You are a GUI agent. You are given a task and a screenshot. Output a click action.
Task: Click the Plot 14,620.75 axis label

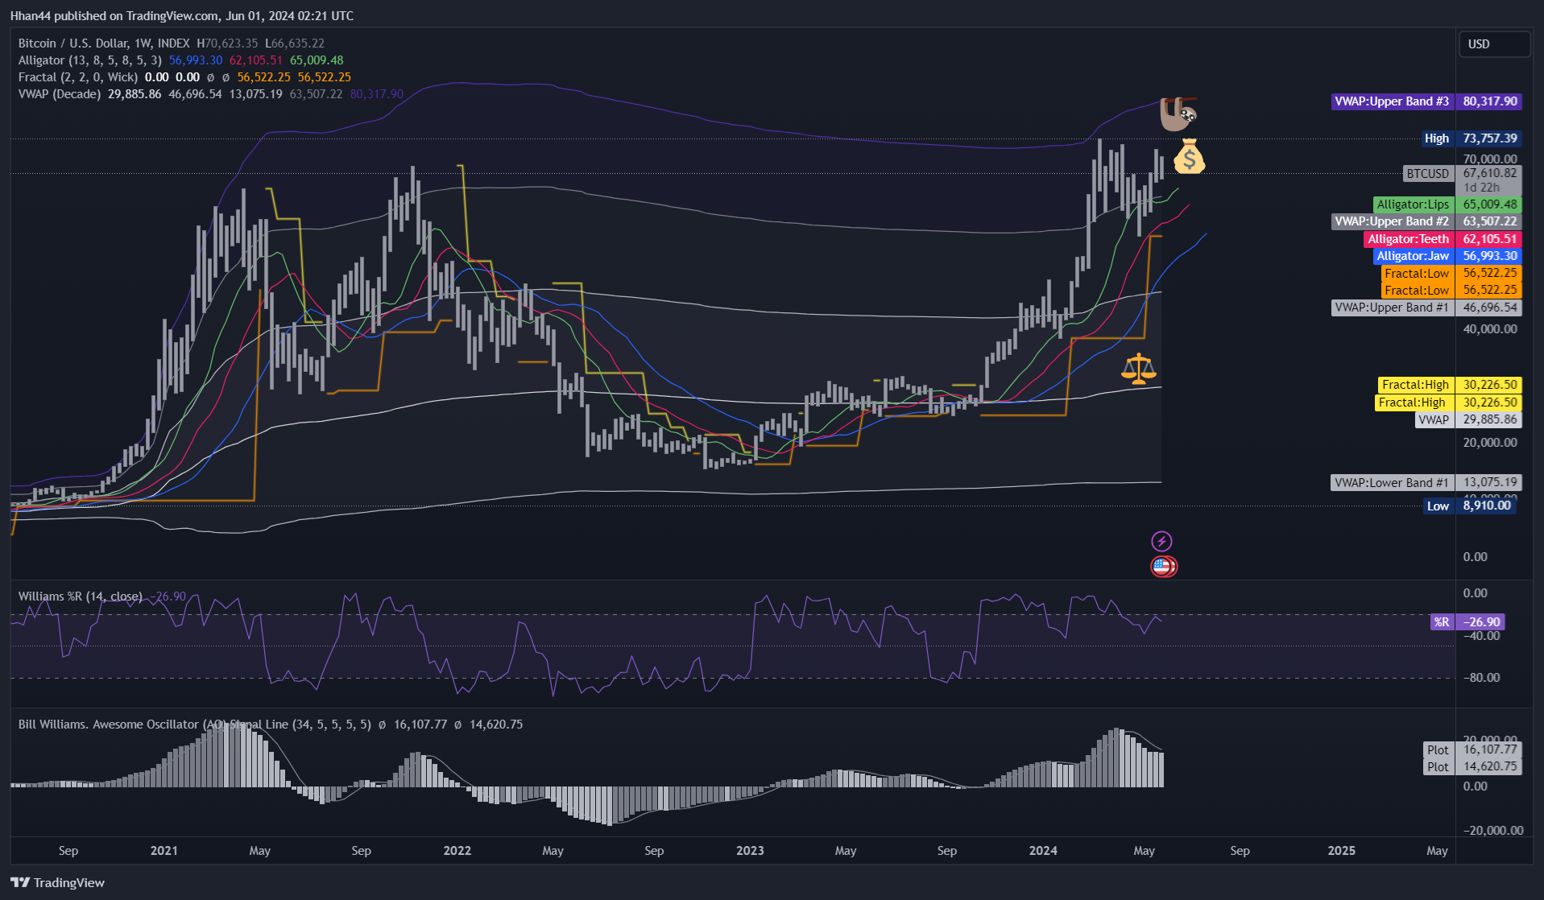pyautogui.click(x=1472, y=766)
